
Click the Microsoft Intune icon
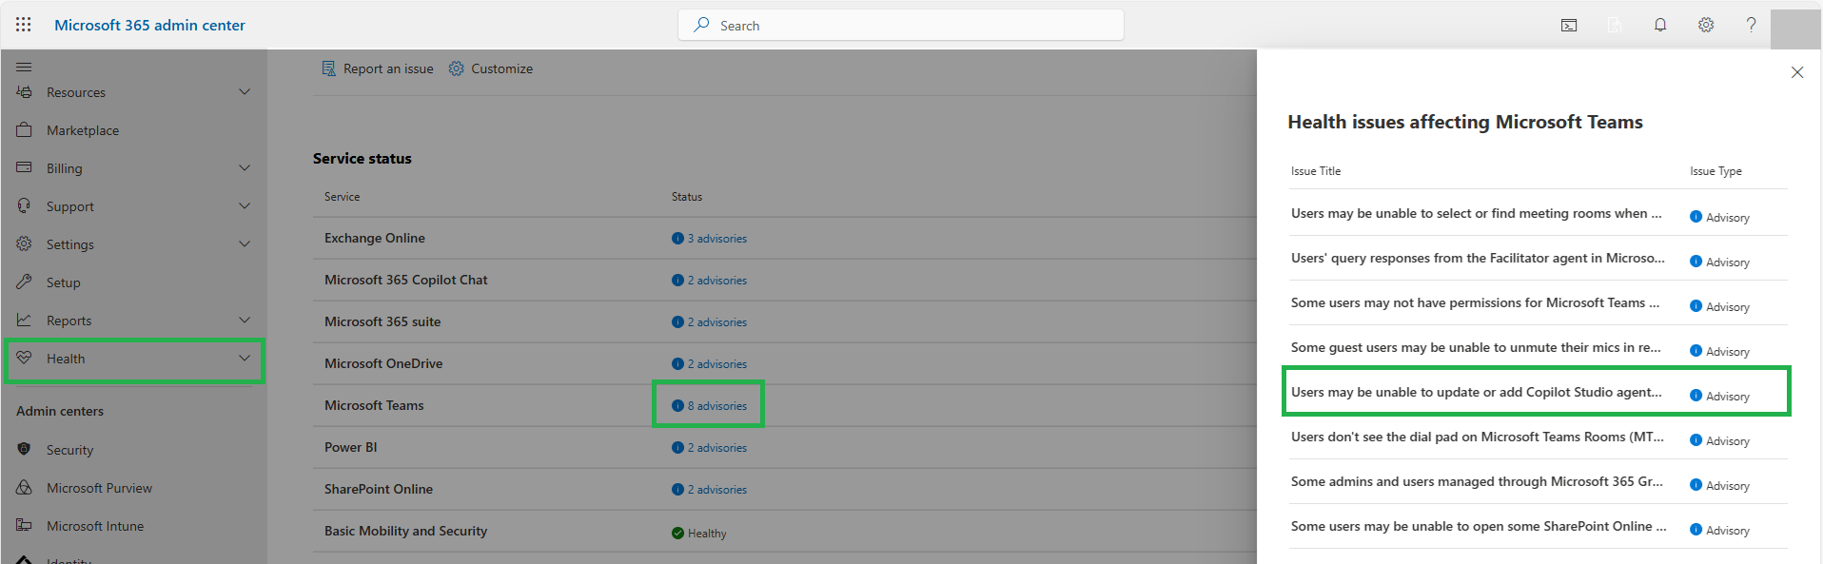[25, 525]
